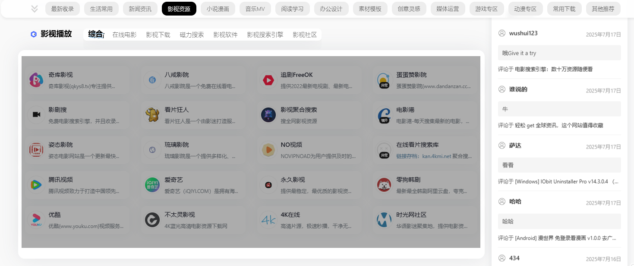Switch to the 影视软件 sub-tab
634x266 pixels.
click(225, 35)
